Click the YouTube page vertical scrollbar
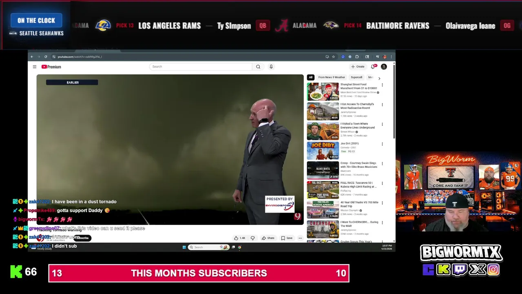 tap(394, 102)
